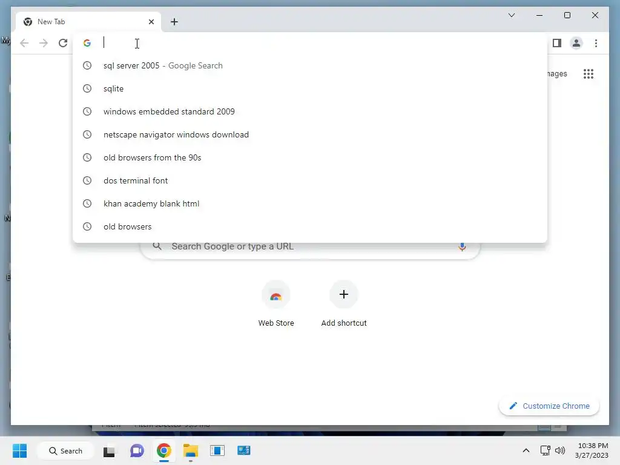Open the network status tray icon

click(x=546, y=450)
